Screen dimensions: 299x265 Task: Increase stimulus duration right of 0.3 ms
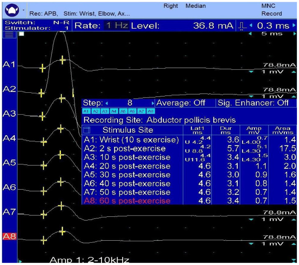click(294, 25)
